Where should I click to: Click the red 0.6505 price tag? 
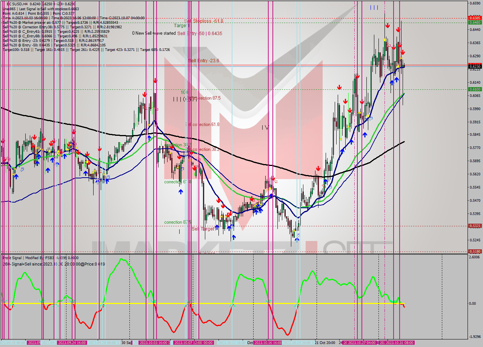(474, 18)
